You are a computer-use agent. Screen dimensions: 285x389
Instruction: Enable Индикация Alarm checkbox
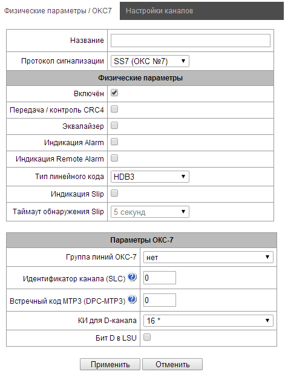point(114,142)
